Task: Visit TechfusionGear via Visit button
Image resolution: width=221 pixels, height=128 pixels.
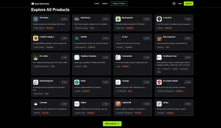Action: pos(188,57)
